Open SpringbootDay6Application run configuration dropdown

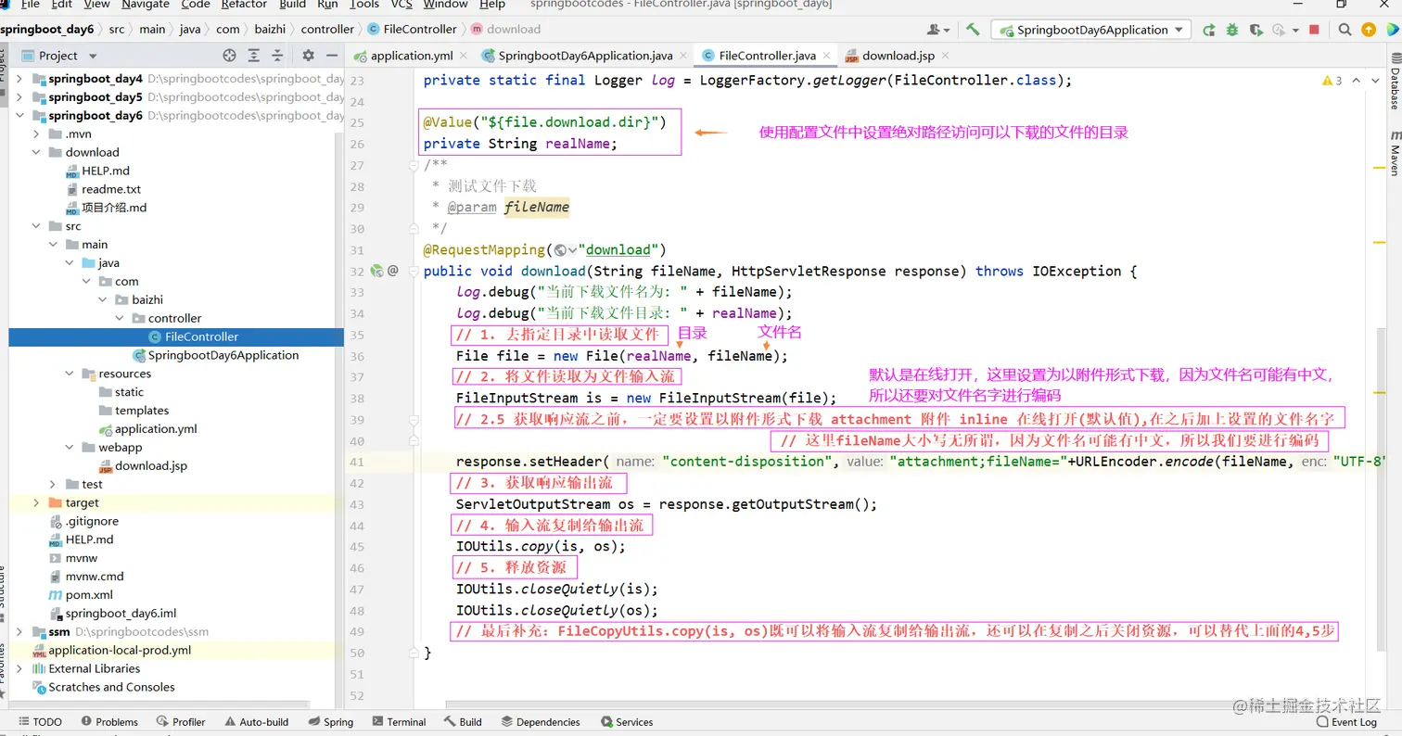pyautogui.click(x=1090, y=30)
